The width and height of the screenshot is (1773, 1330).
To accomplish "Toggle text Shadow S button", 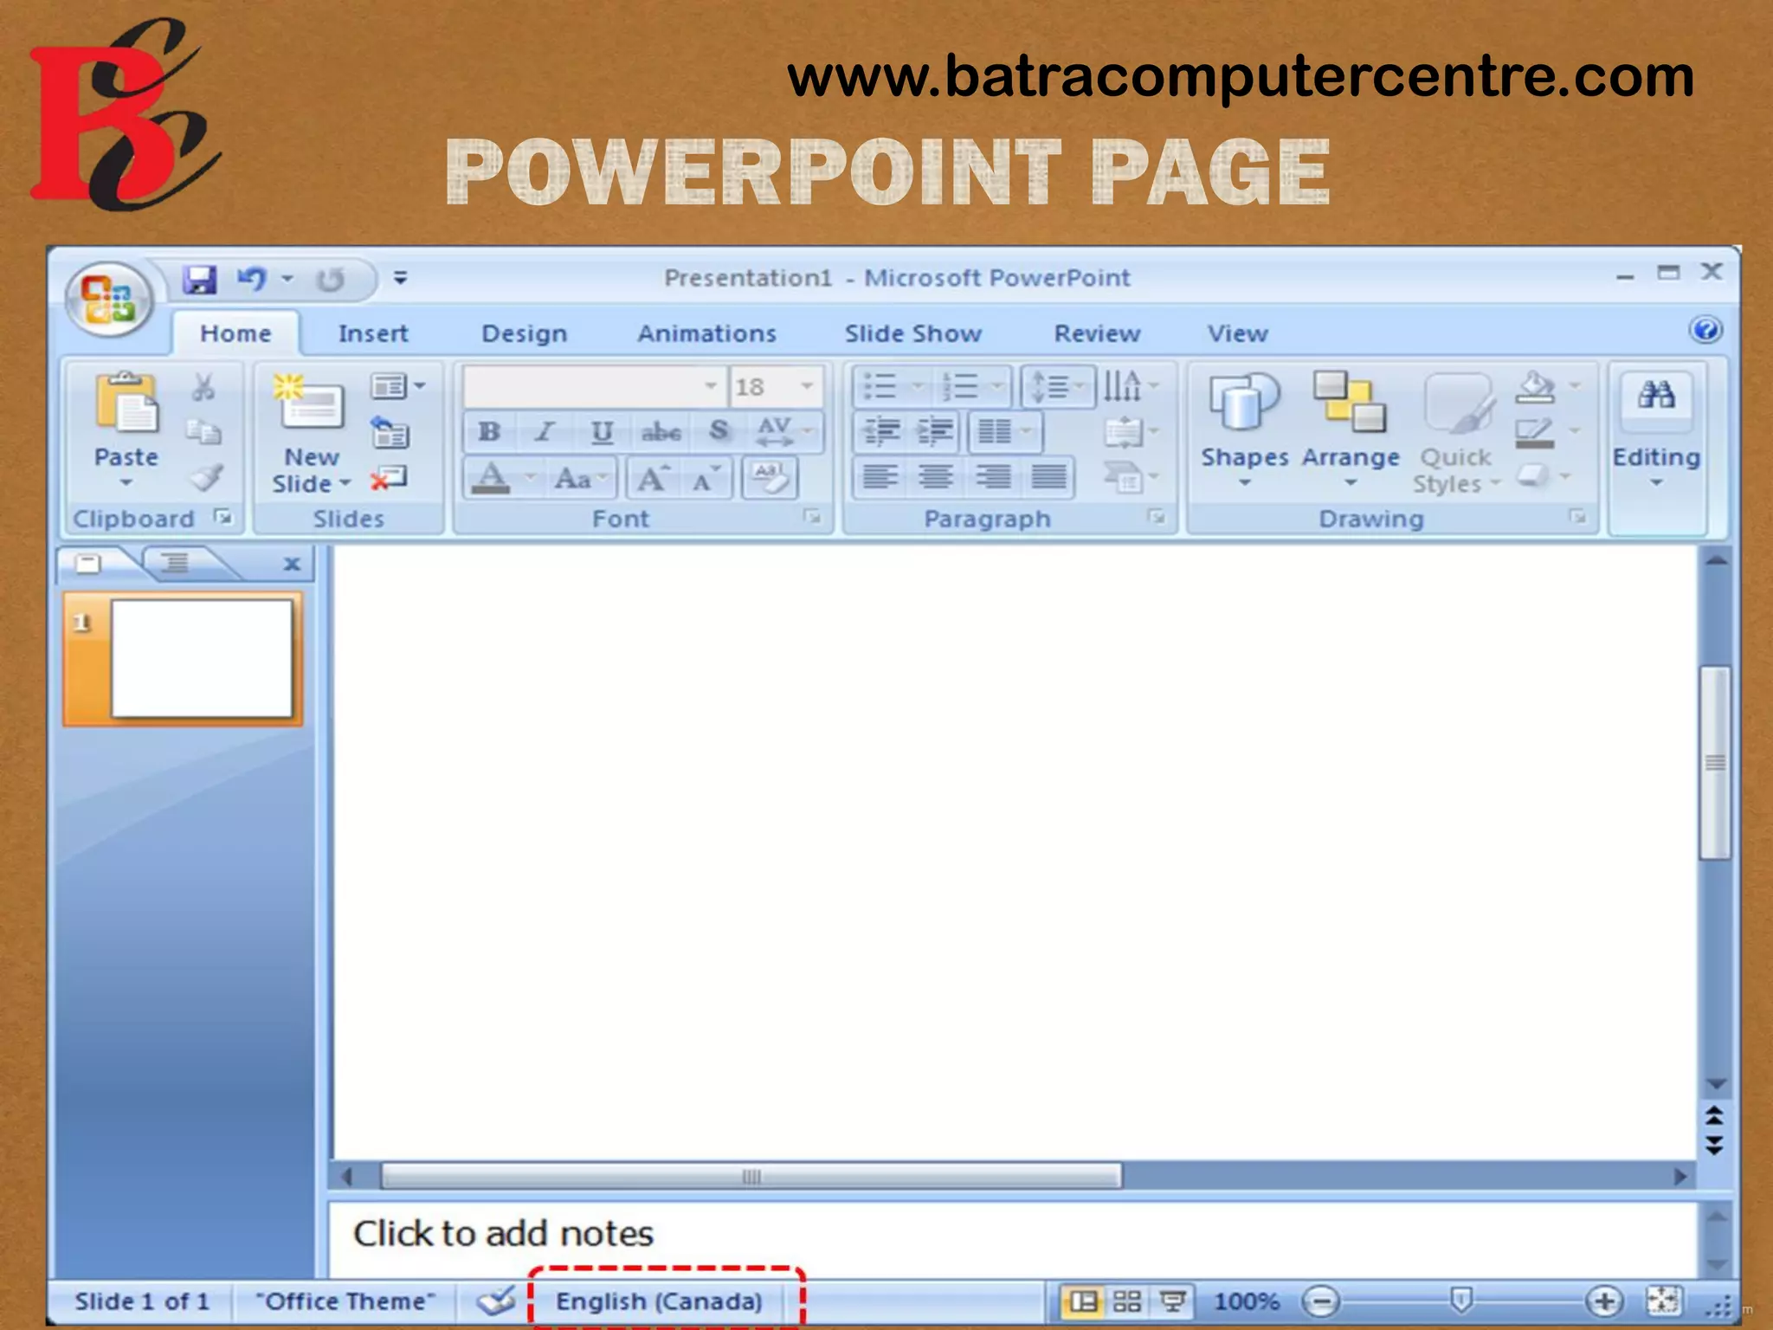I will pos(719,431).
